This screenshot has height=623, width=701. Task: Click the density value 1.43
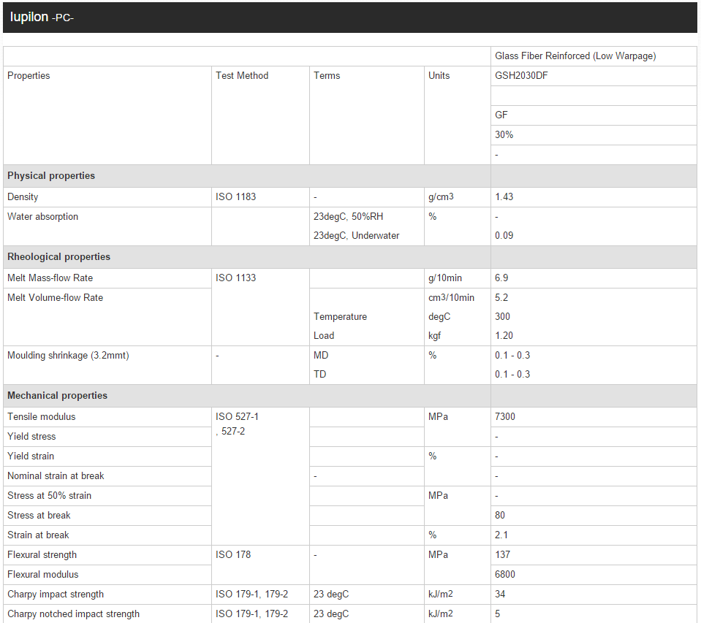504,196
